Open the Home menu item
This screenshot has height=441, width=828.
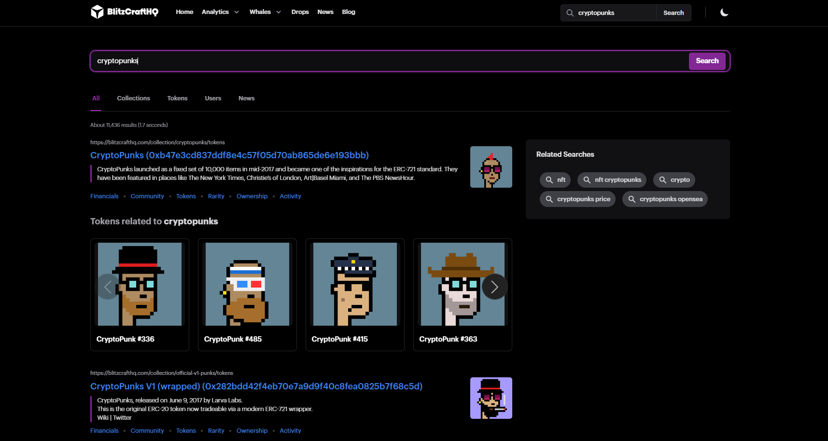click(x=184, y=12)
